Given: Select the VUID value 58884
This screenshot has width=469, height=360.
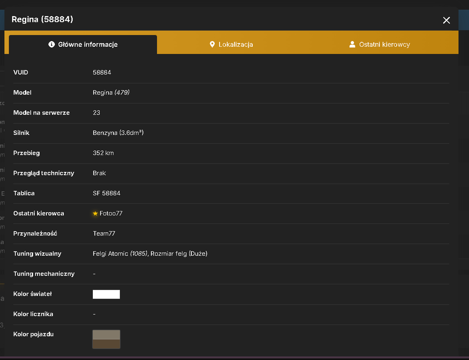Looking at the screenshot, I should pyautogui.click(x=102, y=73).
